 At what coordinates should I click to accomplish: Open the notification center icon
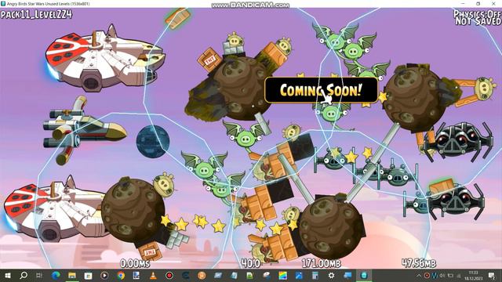492,275
